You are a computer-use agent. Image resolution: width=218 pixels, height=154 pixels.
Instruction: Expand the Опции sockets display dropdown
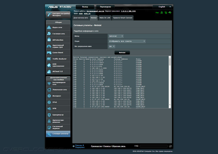tap(127, 41)
